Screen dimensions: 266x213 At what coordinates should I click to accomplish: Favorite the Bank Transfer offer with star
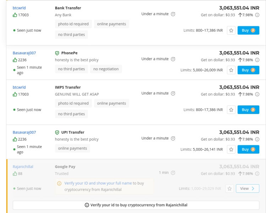tap(231, 31)
